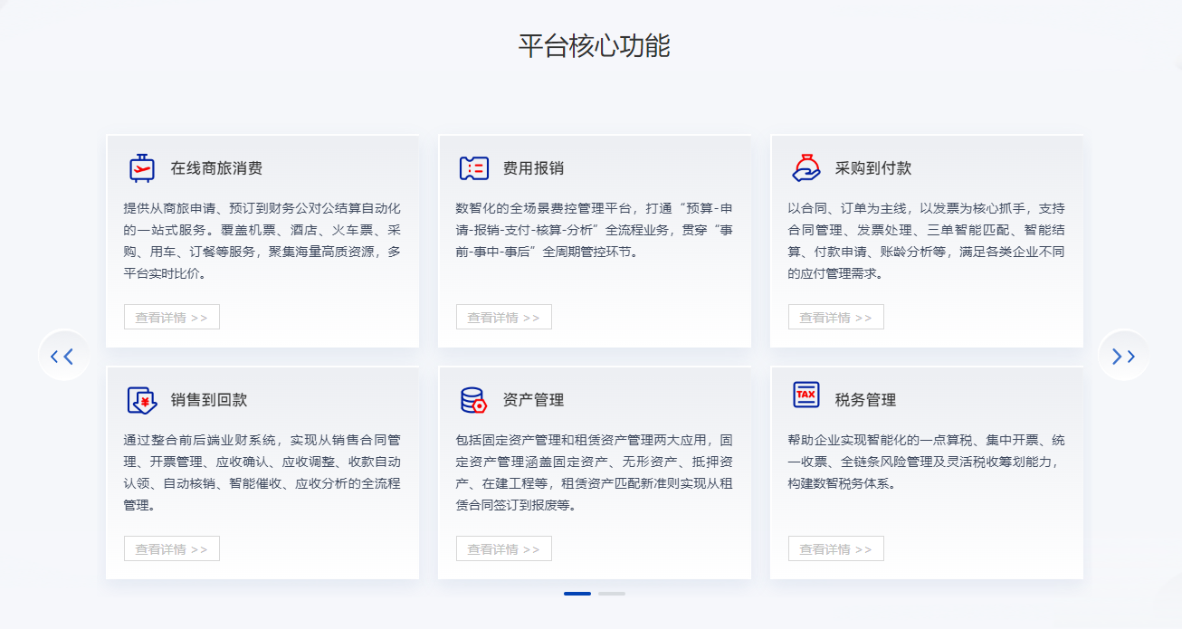Click the 税务管理 card heading
Screen dimensions: 1182x629
(x=865, y=400)
